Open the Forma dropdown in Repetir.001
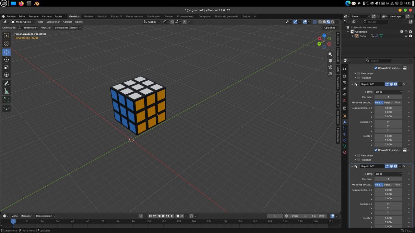Image resolution: width=415 pixels, height=233 pixels. click(388, 92)
